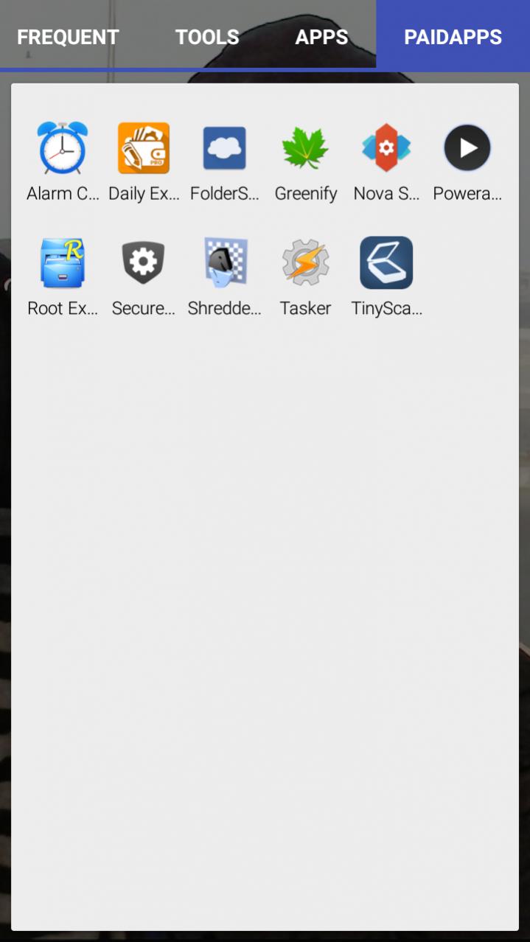The image size is (530, 942).
Task: Tap the 'Nova S...' label text
Action: pyautogui.click(x=386, y=194)
